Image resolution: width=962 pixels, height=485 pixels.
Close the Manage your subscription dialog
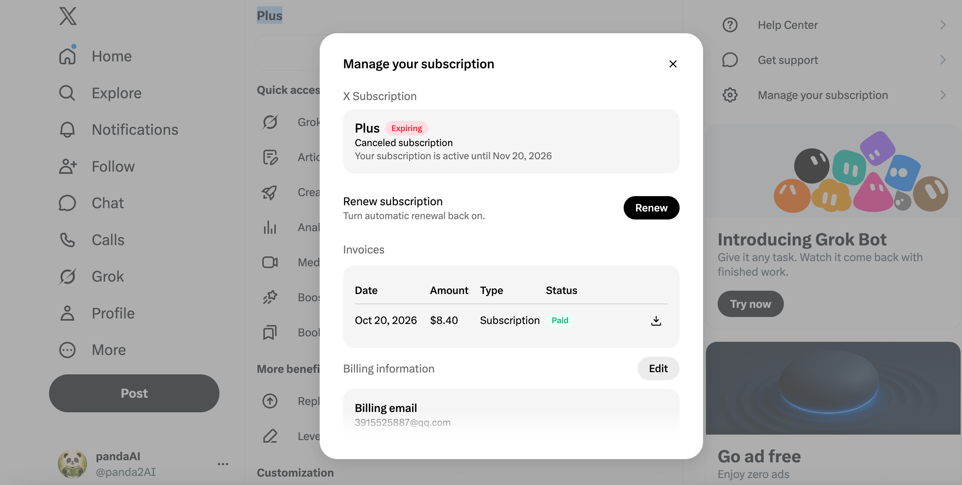(x=673, y=64)
